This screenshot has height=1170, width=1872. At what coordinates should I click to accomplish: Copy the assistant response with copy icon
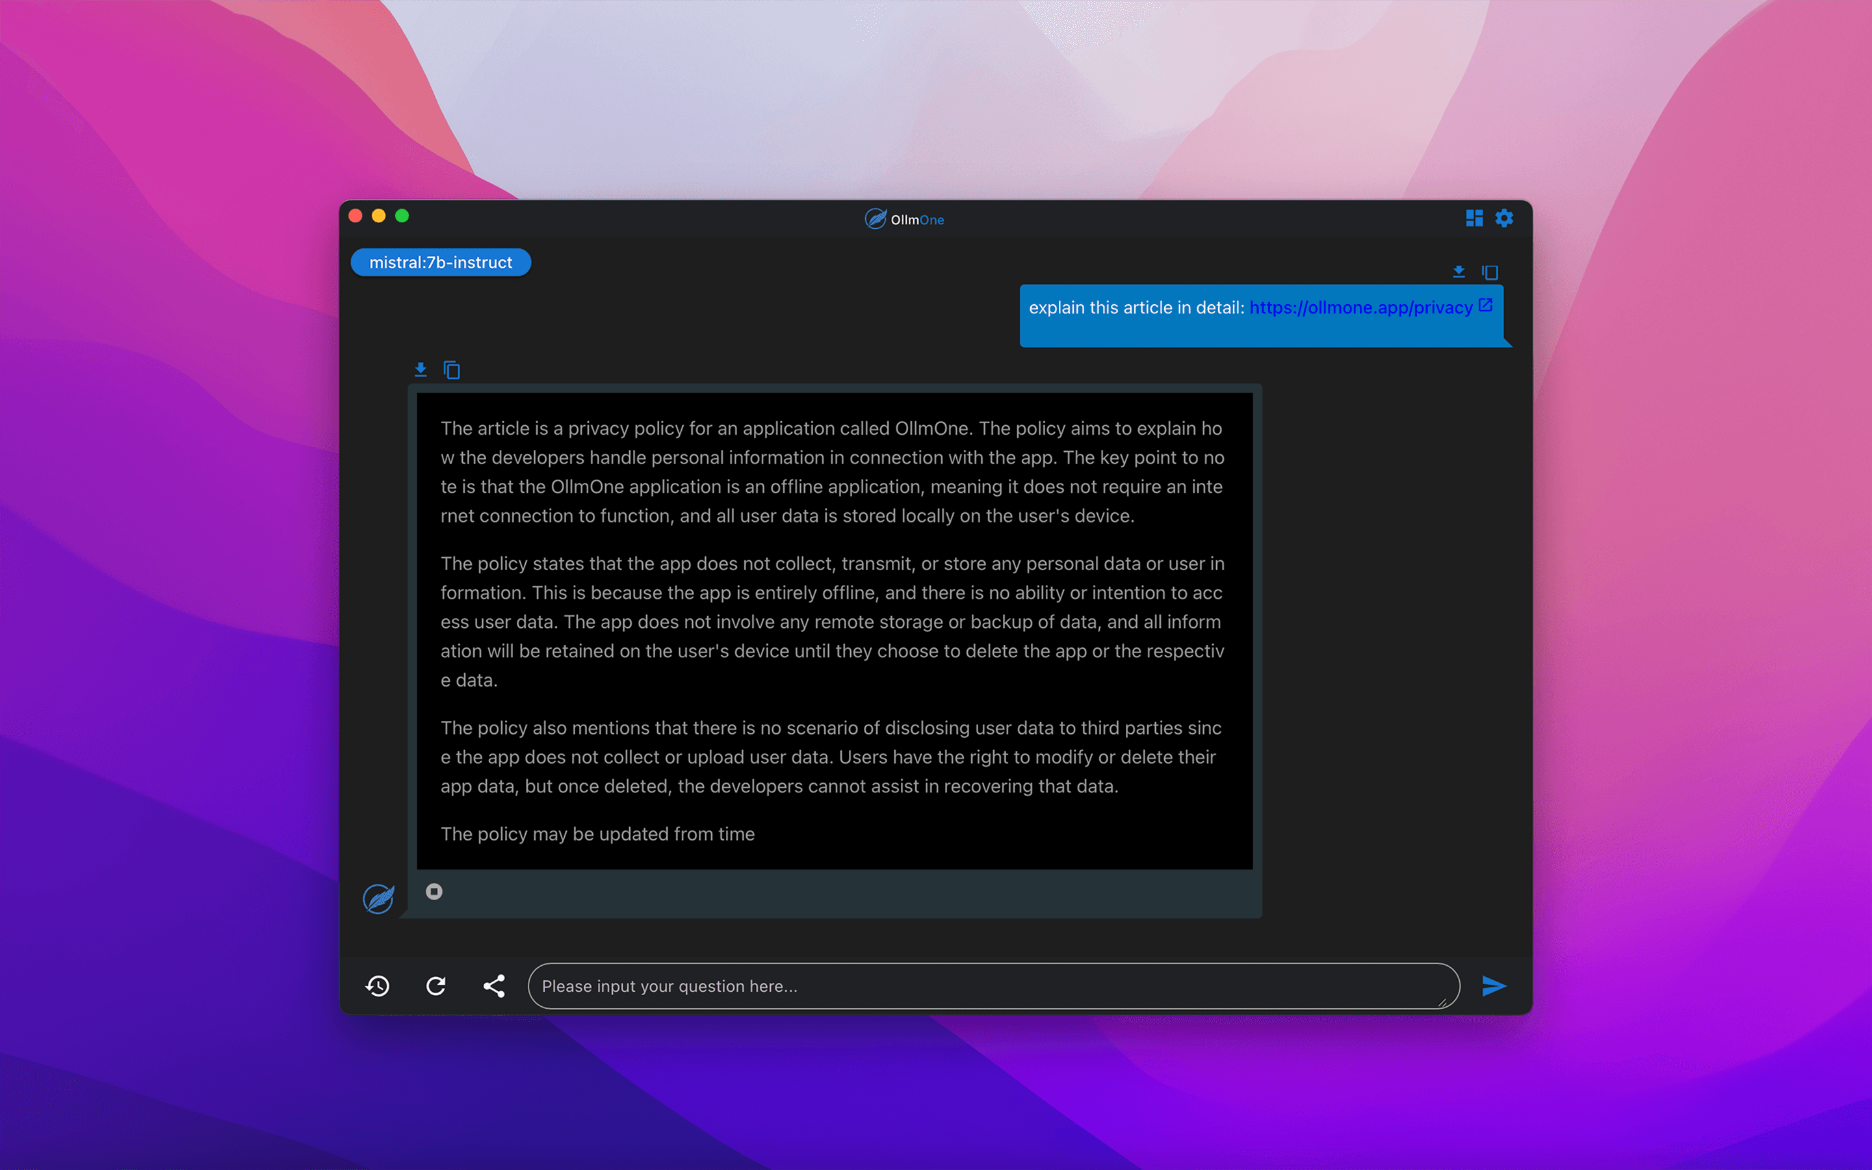coord(452,370)
